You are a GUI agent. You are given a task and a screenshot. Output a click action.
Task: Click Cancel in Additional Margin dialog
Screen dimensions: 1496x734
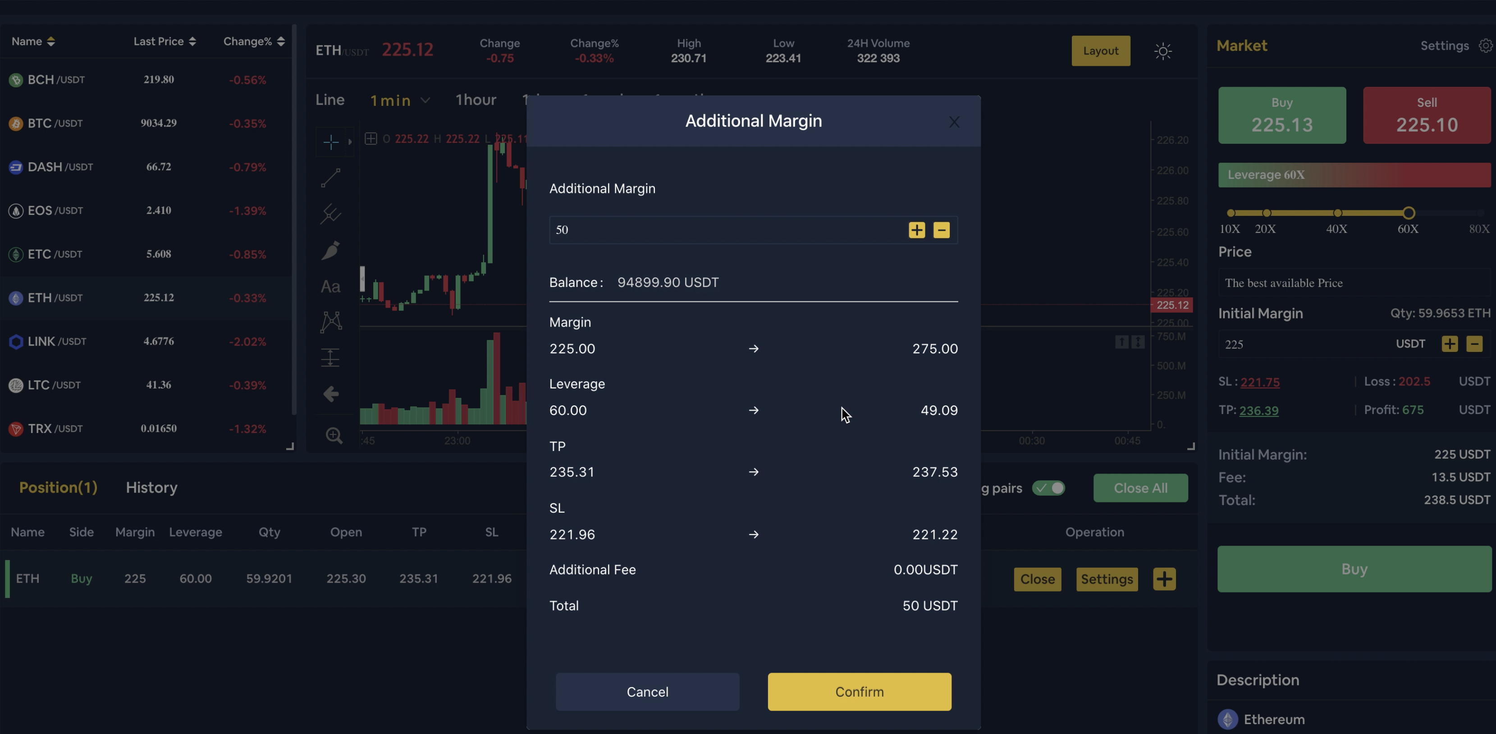(647, 692)
